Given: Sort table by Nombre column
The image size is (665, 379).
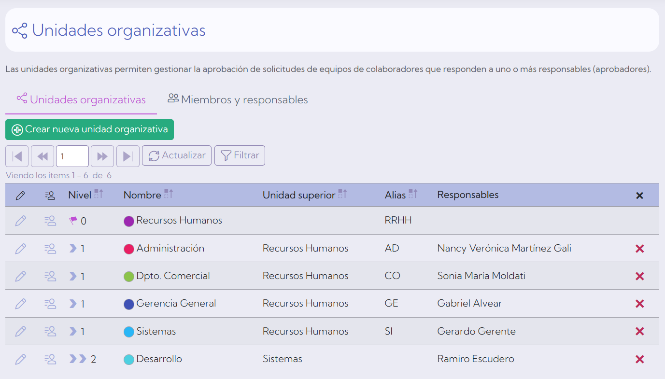Looking at the screenshot, I should coord(169,194).
